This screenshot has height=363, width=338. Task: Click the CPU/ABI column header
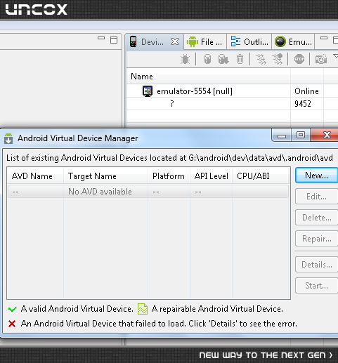click(260, 176)
